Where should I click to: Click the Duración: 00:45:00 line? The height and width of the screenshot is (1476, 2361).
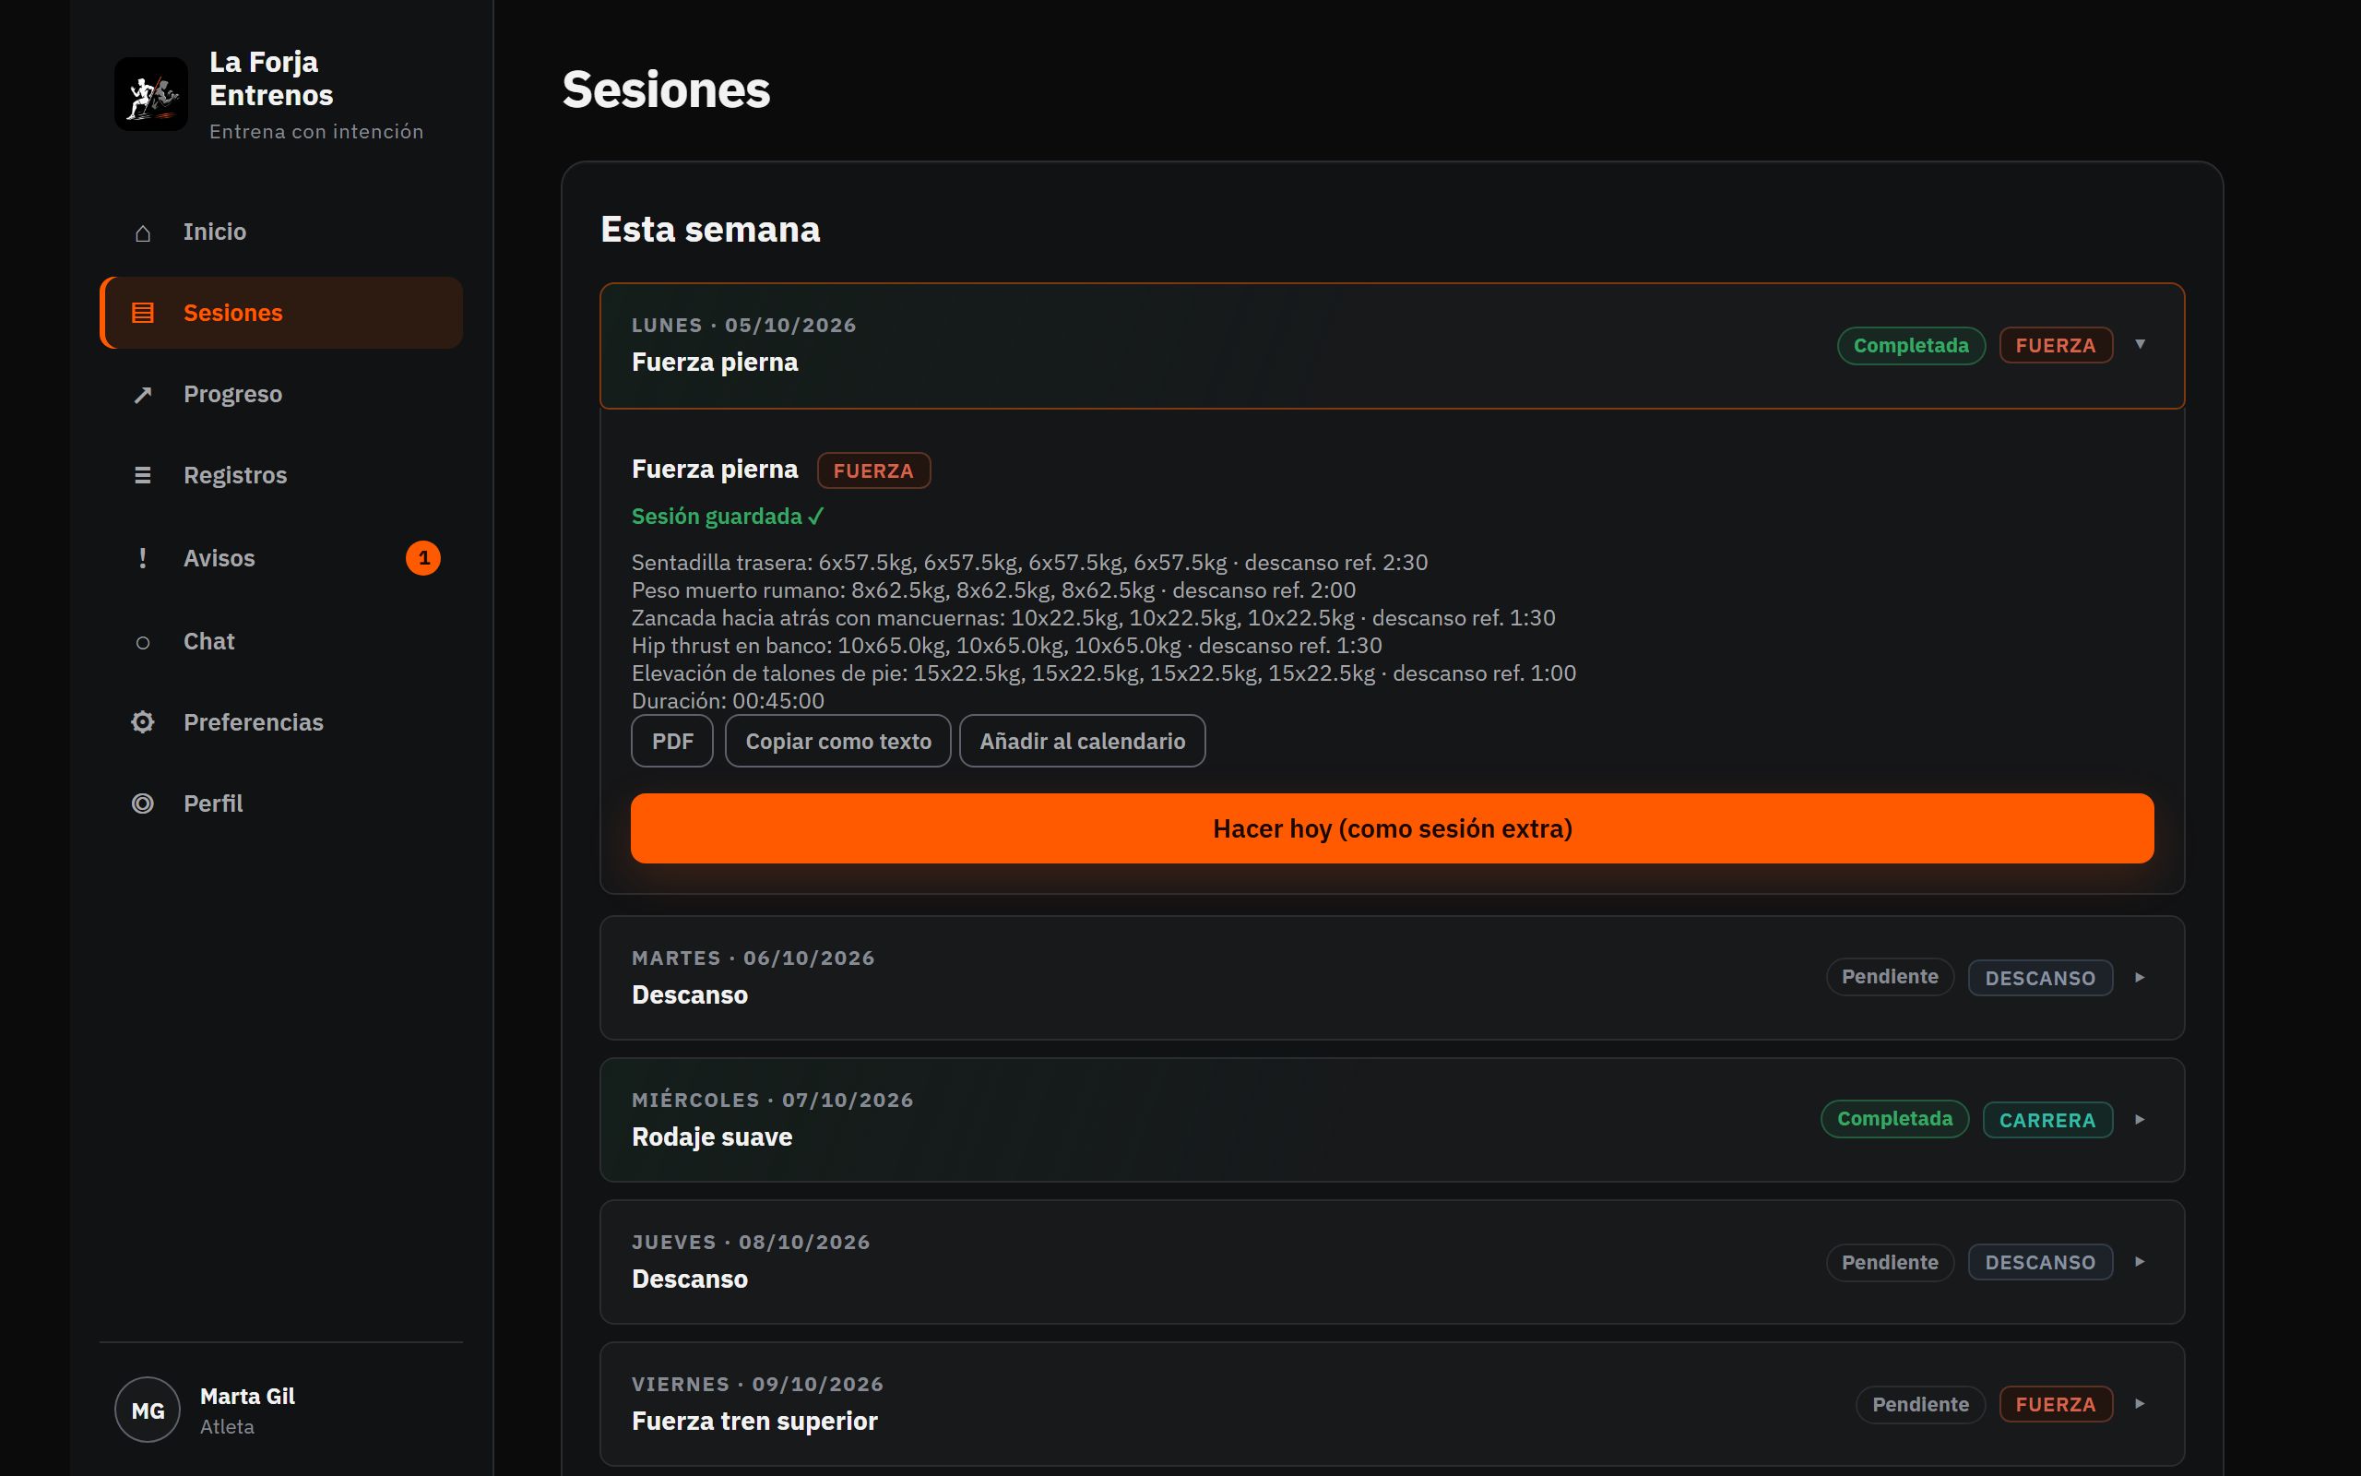[x=728, y=701]
